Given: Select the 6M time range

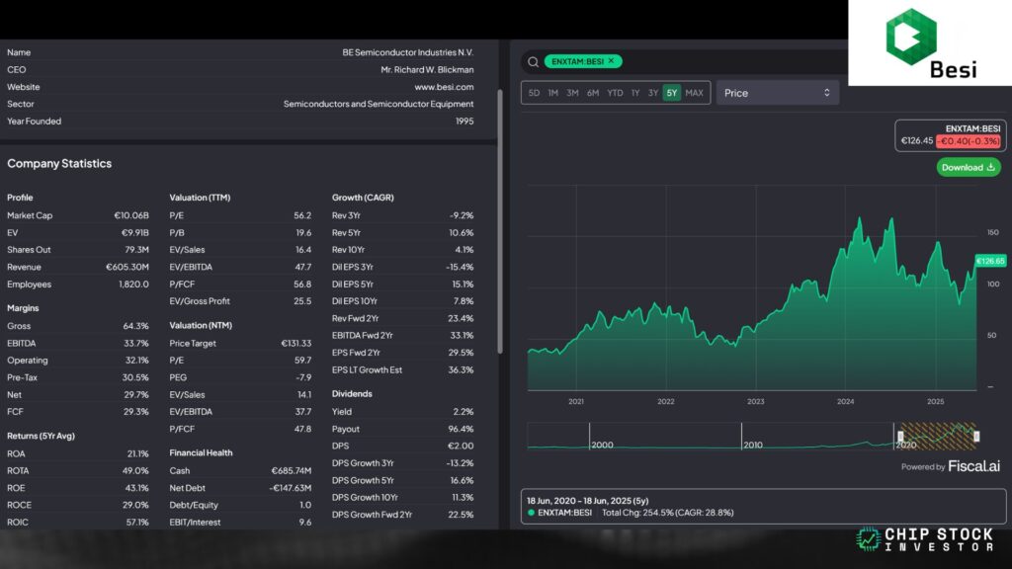Looking at the screenshot, I should (593, 93).
